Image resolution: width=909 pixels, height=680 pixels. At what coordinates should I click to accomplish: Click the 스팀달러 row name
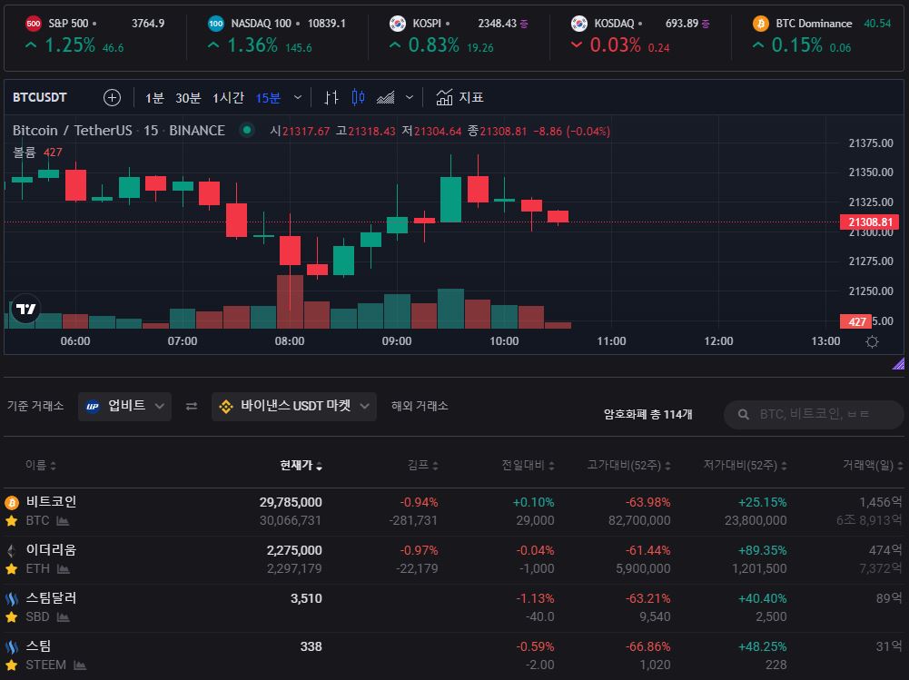(51, 597)
